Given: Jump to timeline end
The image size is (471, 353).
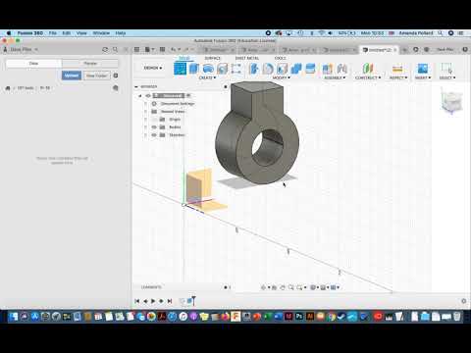Looking at the screenshot, I should point(170,301).
